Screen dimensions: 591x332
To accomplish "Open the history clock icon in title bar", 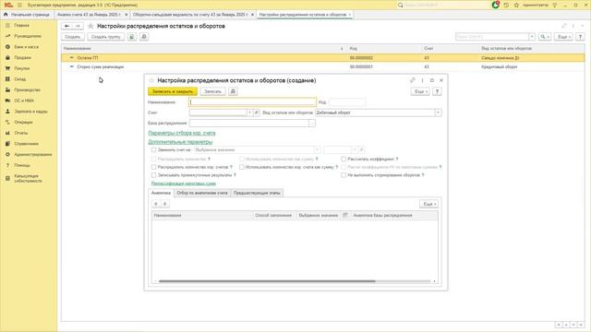I will tap(506, 5).
